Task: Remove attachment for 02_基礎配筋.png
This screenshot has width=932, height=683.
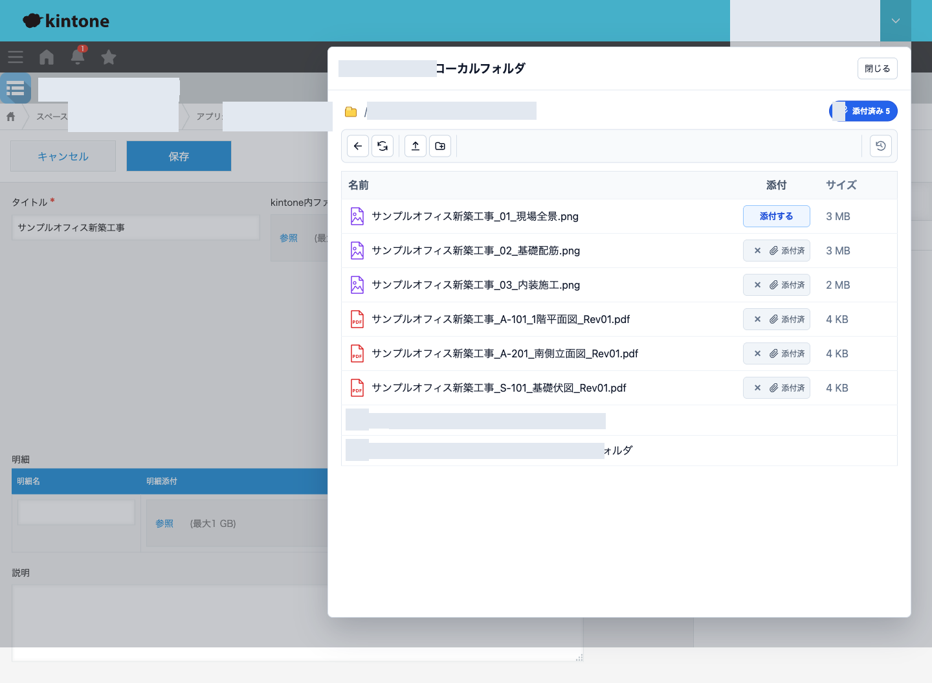Action: click(757, 251)
